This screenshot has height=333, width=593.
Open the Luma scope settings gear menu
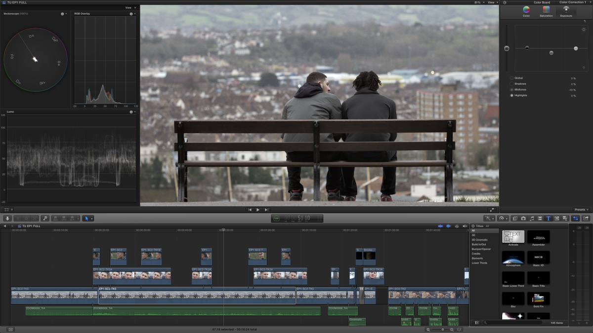(x=131, y=112)
